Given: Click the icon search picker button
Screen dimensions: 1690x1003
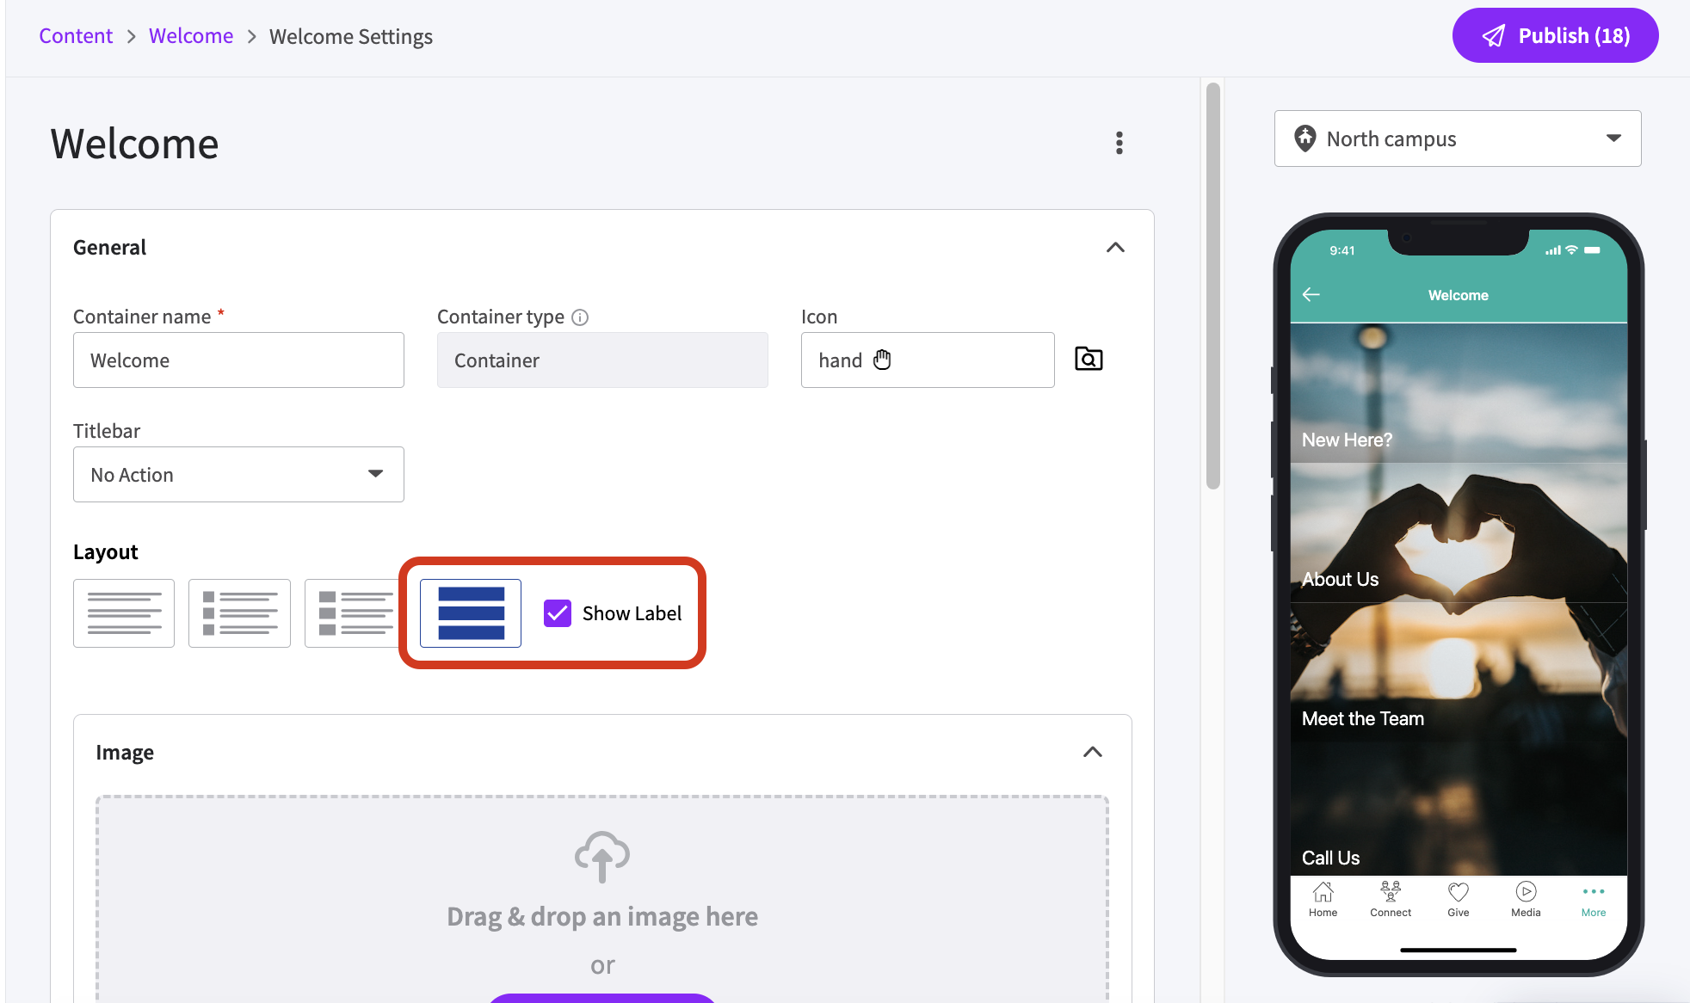Looking at the screenshot, I should pos(1089,359).
